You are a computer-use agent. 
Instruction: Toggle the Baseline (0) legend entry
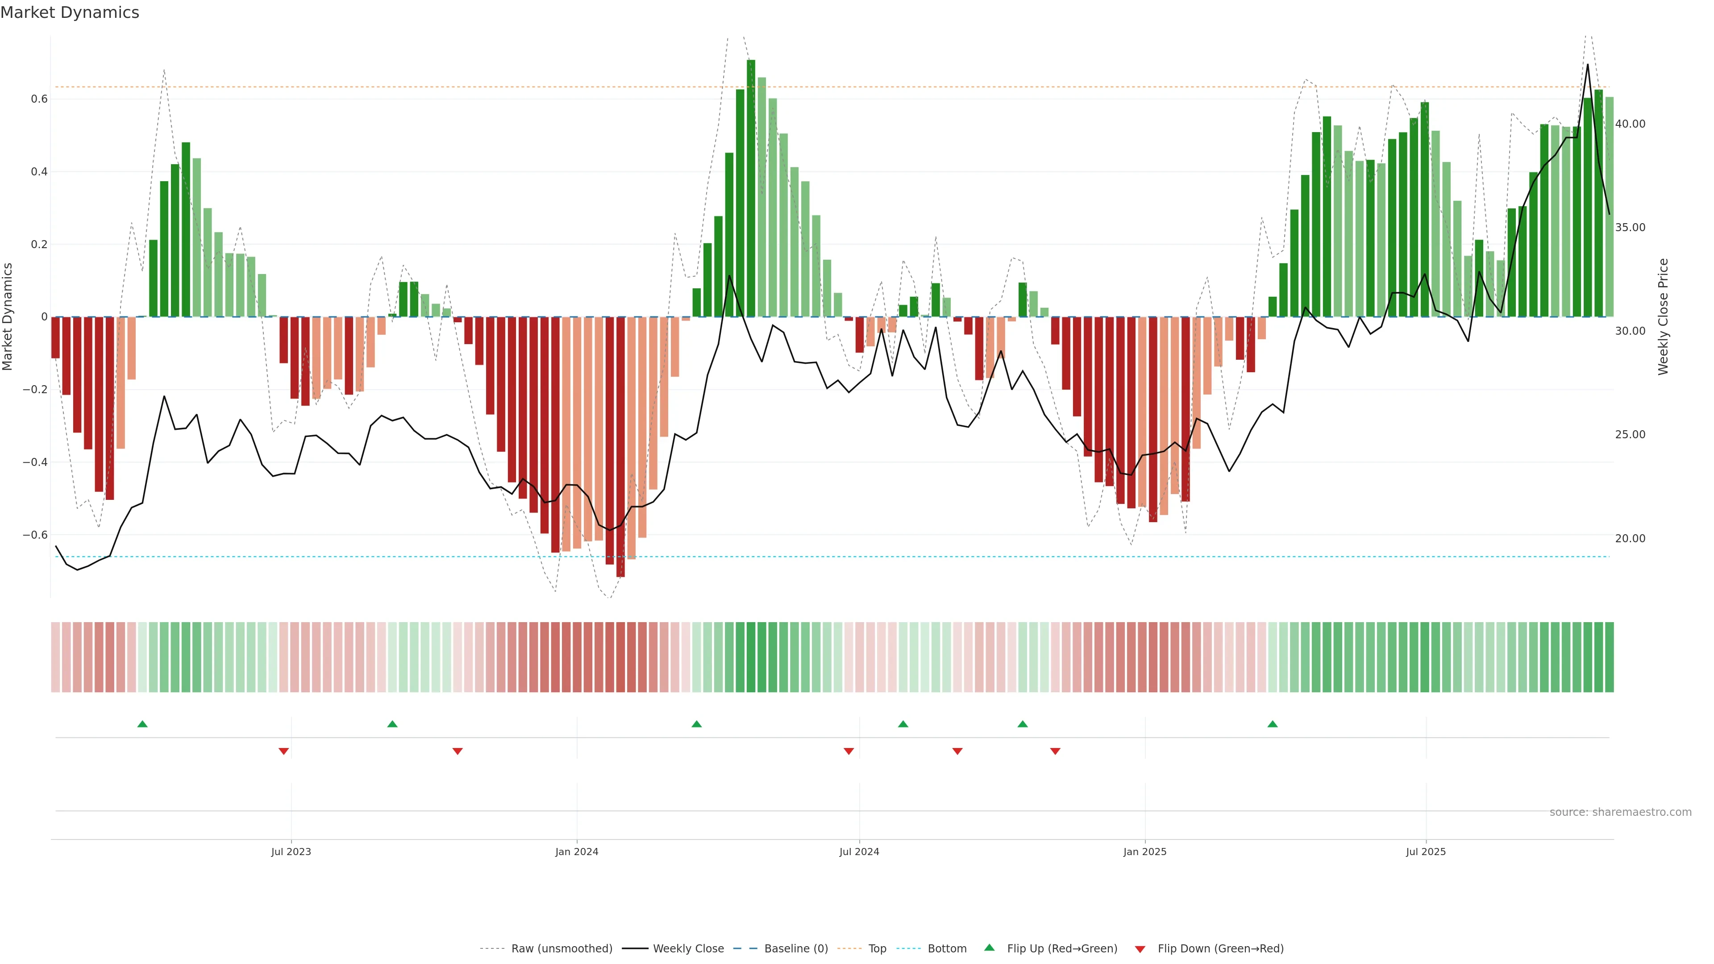796,949
